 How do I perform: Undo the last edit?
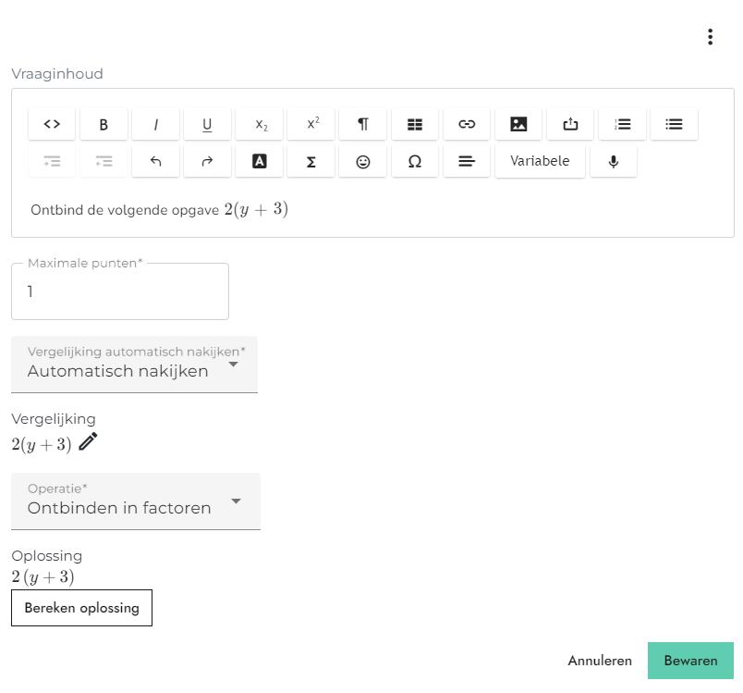(x=155, y=162)
